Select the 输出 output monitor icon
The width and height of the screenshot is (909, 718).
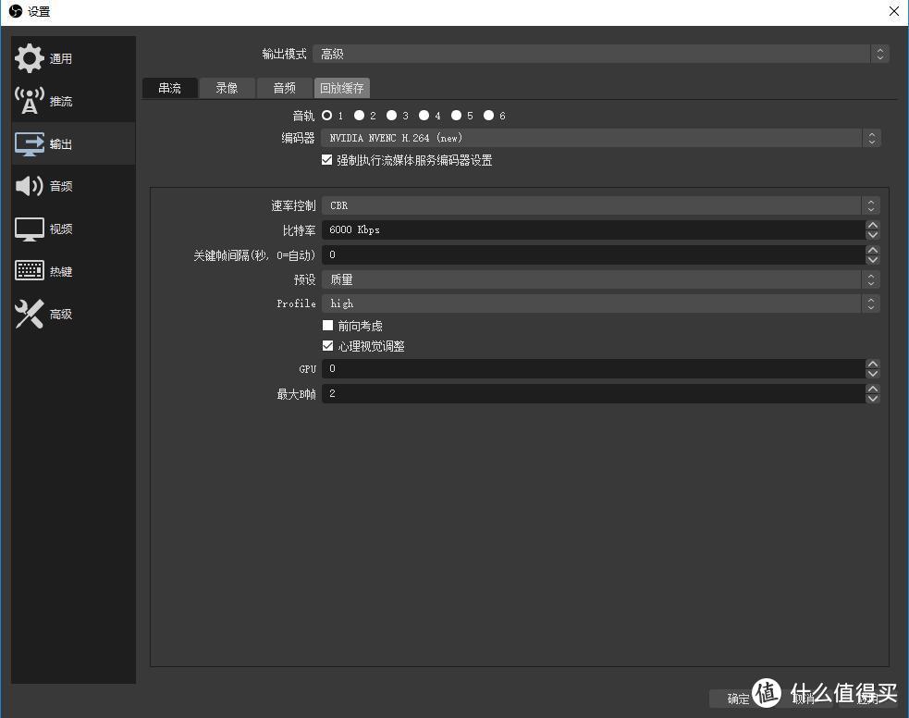coord(29,143)
